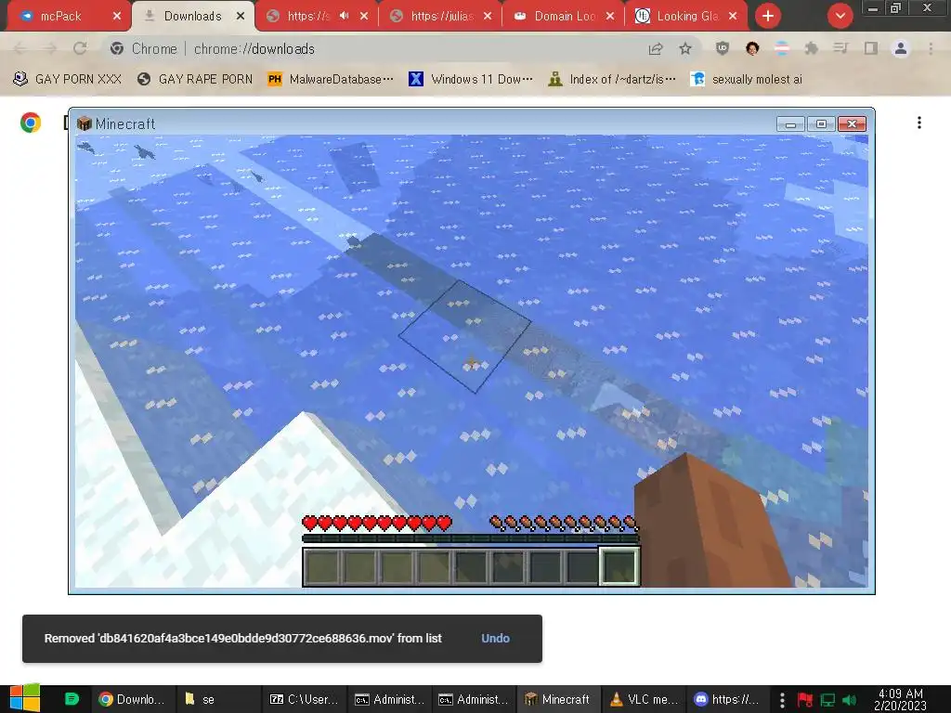
Task: Click the hearts health bar in Minecraft
Action: click(x=377, y=523)
